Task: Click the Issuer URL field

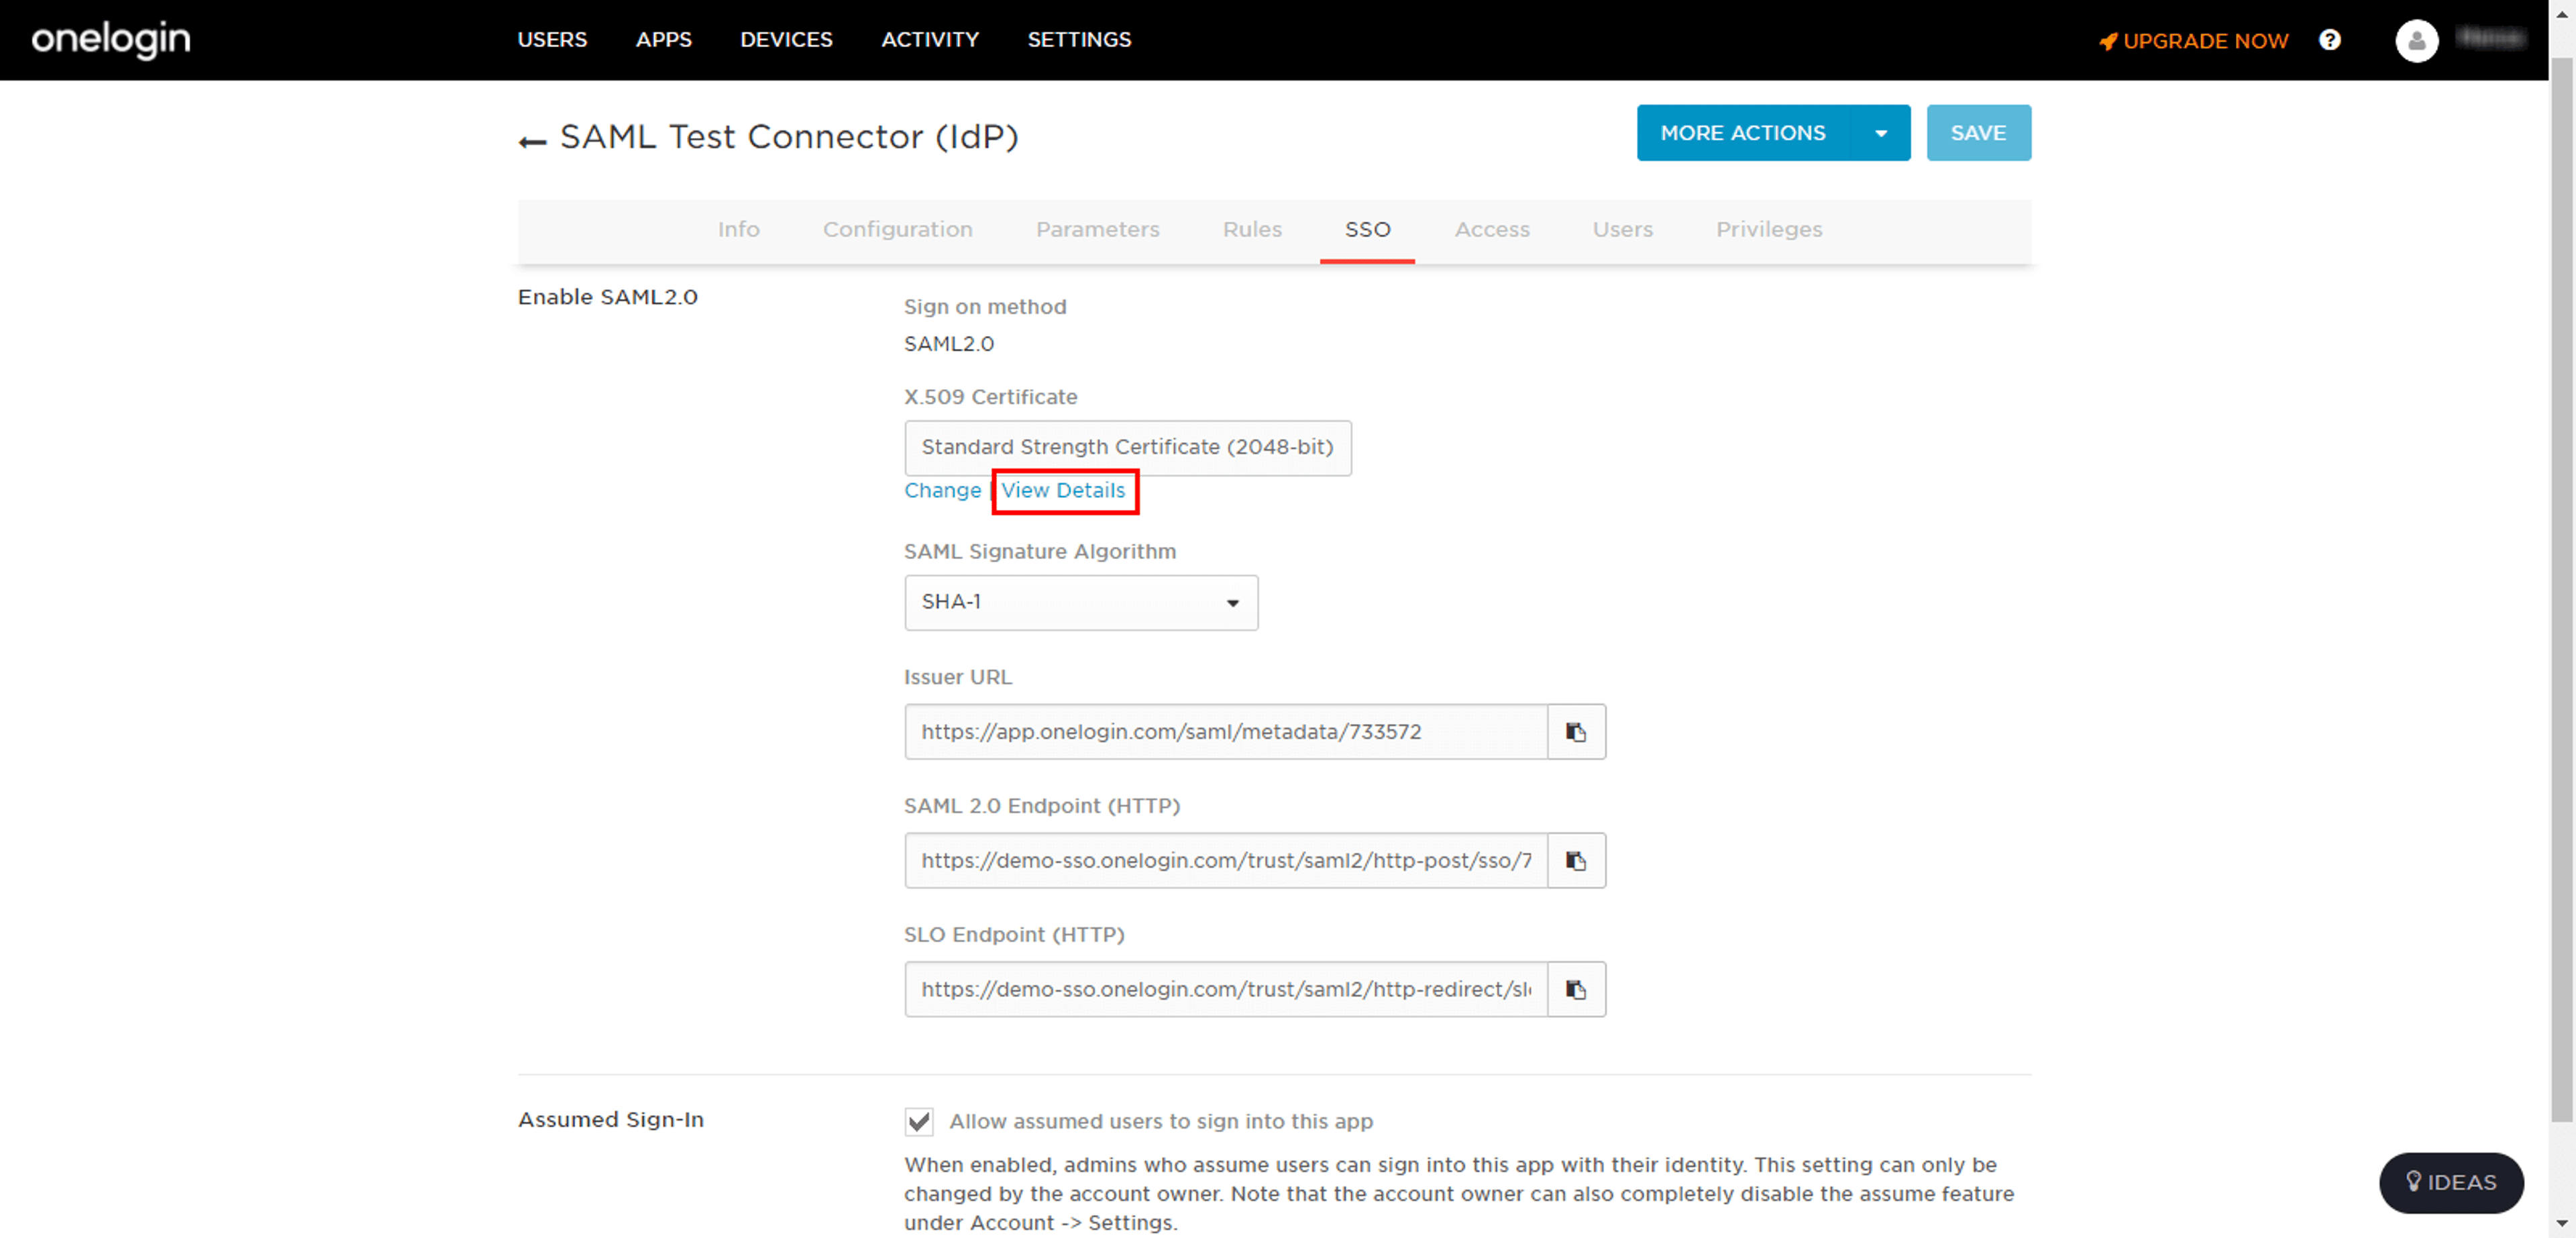Action: pos(1226,732)
